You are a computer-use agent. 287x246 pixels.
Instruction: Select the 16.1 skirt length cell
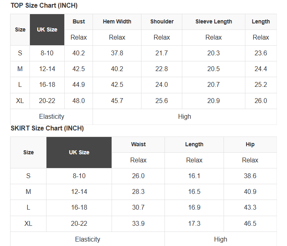[194, 176]
